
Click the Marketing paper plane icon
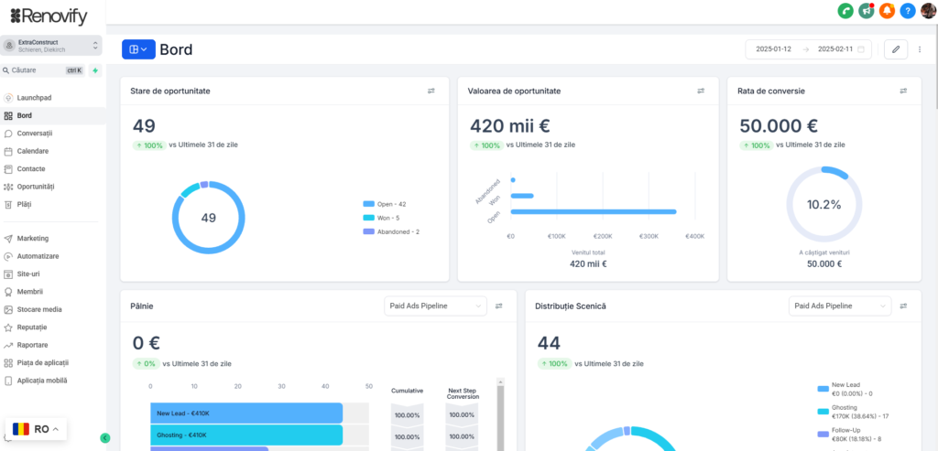8,239
